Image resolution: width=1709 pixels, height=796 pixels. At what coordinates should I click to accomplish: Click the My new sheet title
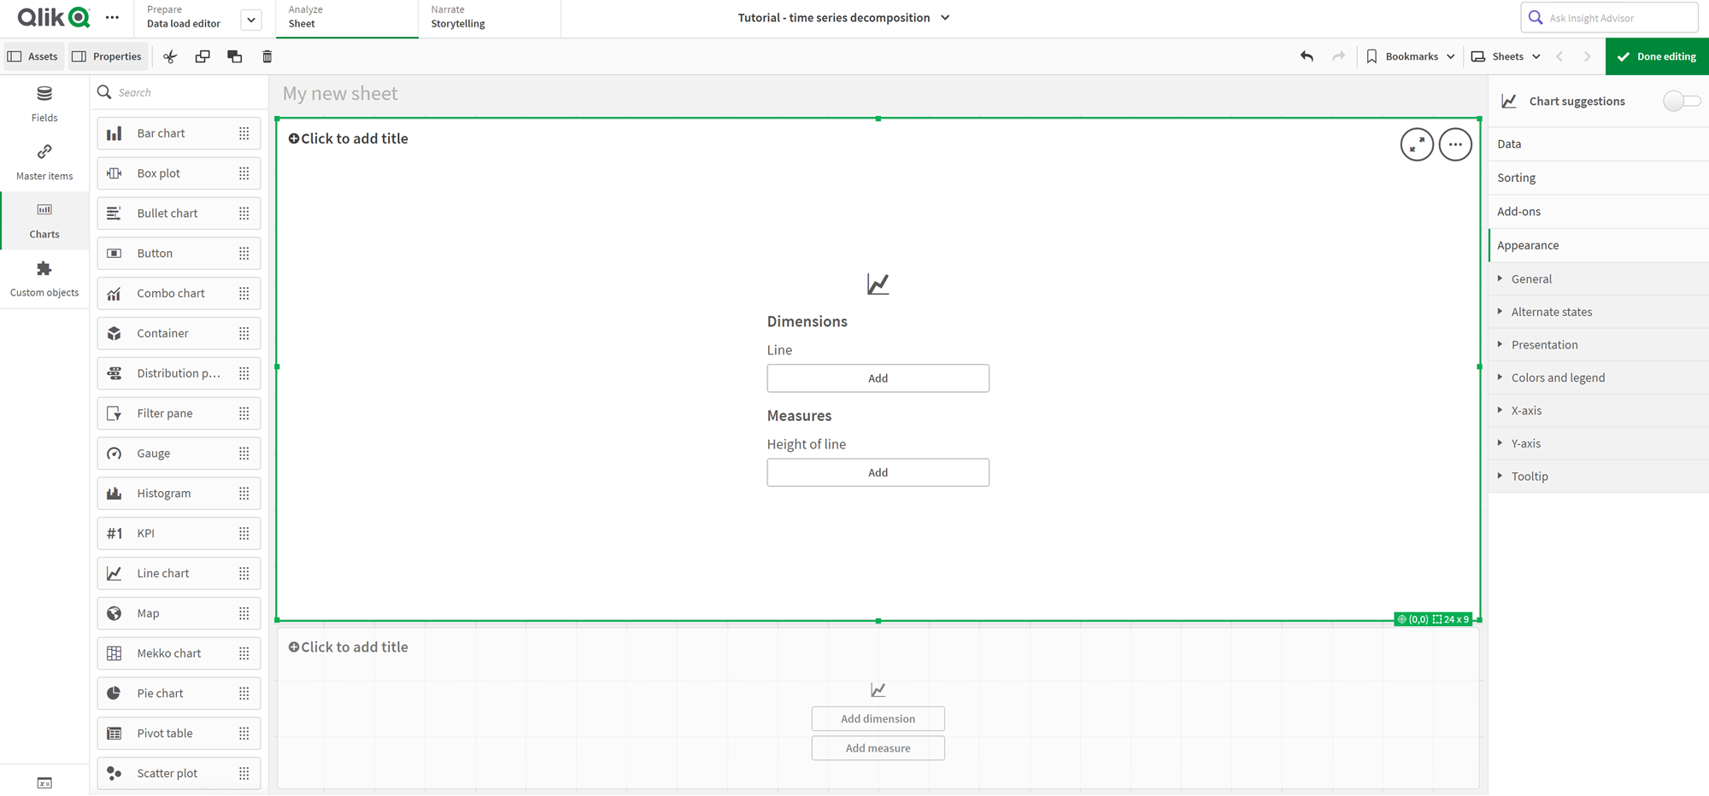tap(340, 94)
